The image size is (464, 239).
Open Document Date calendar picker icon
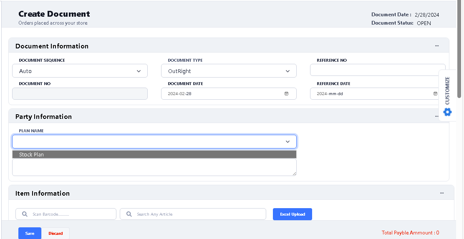[x=286, y=94]
